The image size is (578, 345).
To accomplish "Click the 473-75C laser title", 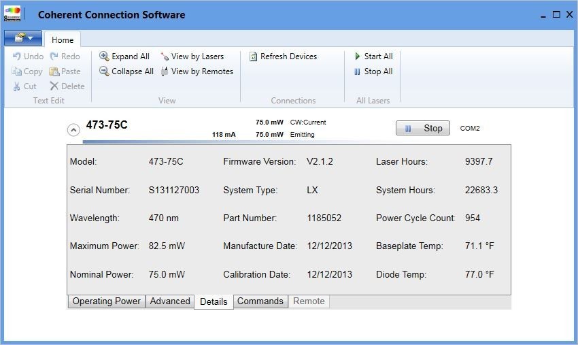I will (x=107, y=125).
